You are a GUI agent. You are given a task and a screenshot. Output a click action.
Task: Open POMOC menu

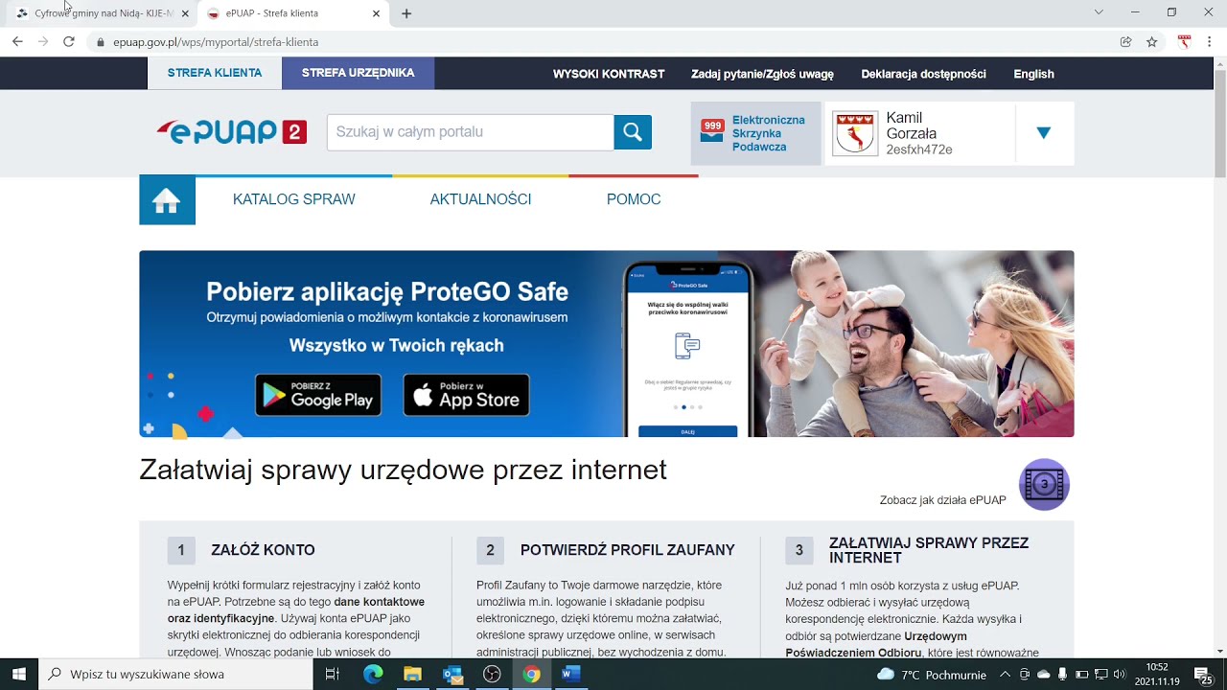click(634, 199)
